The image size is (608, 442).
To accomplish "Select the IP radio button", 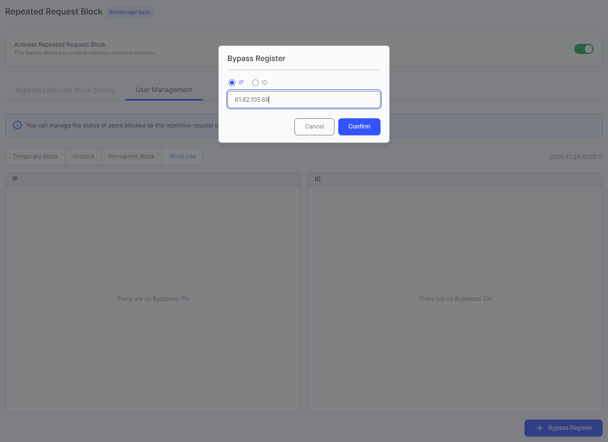I will (x=231, y=82).
